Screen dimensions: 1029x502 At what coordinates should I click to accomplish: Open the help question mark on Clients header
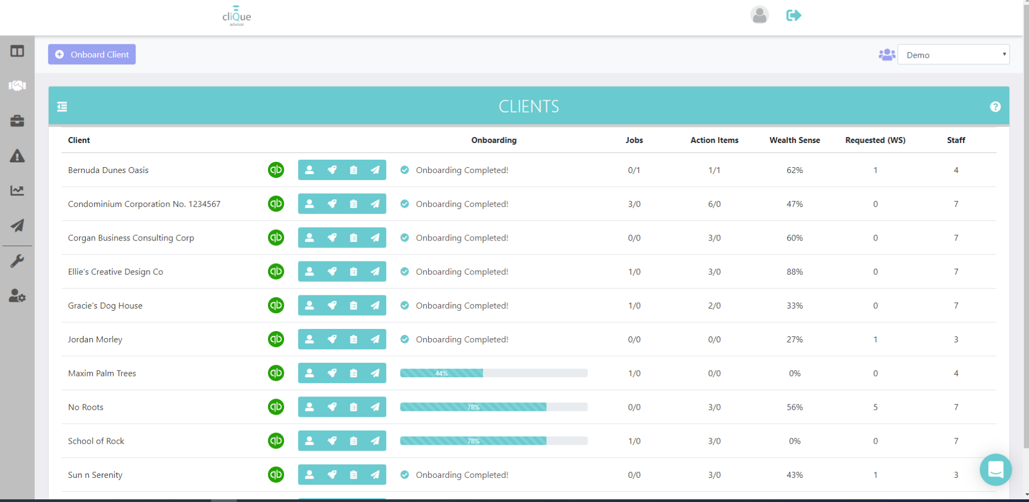995,107
